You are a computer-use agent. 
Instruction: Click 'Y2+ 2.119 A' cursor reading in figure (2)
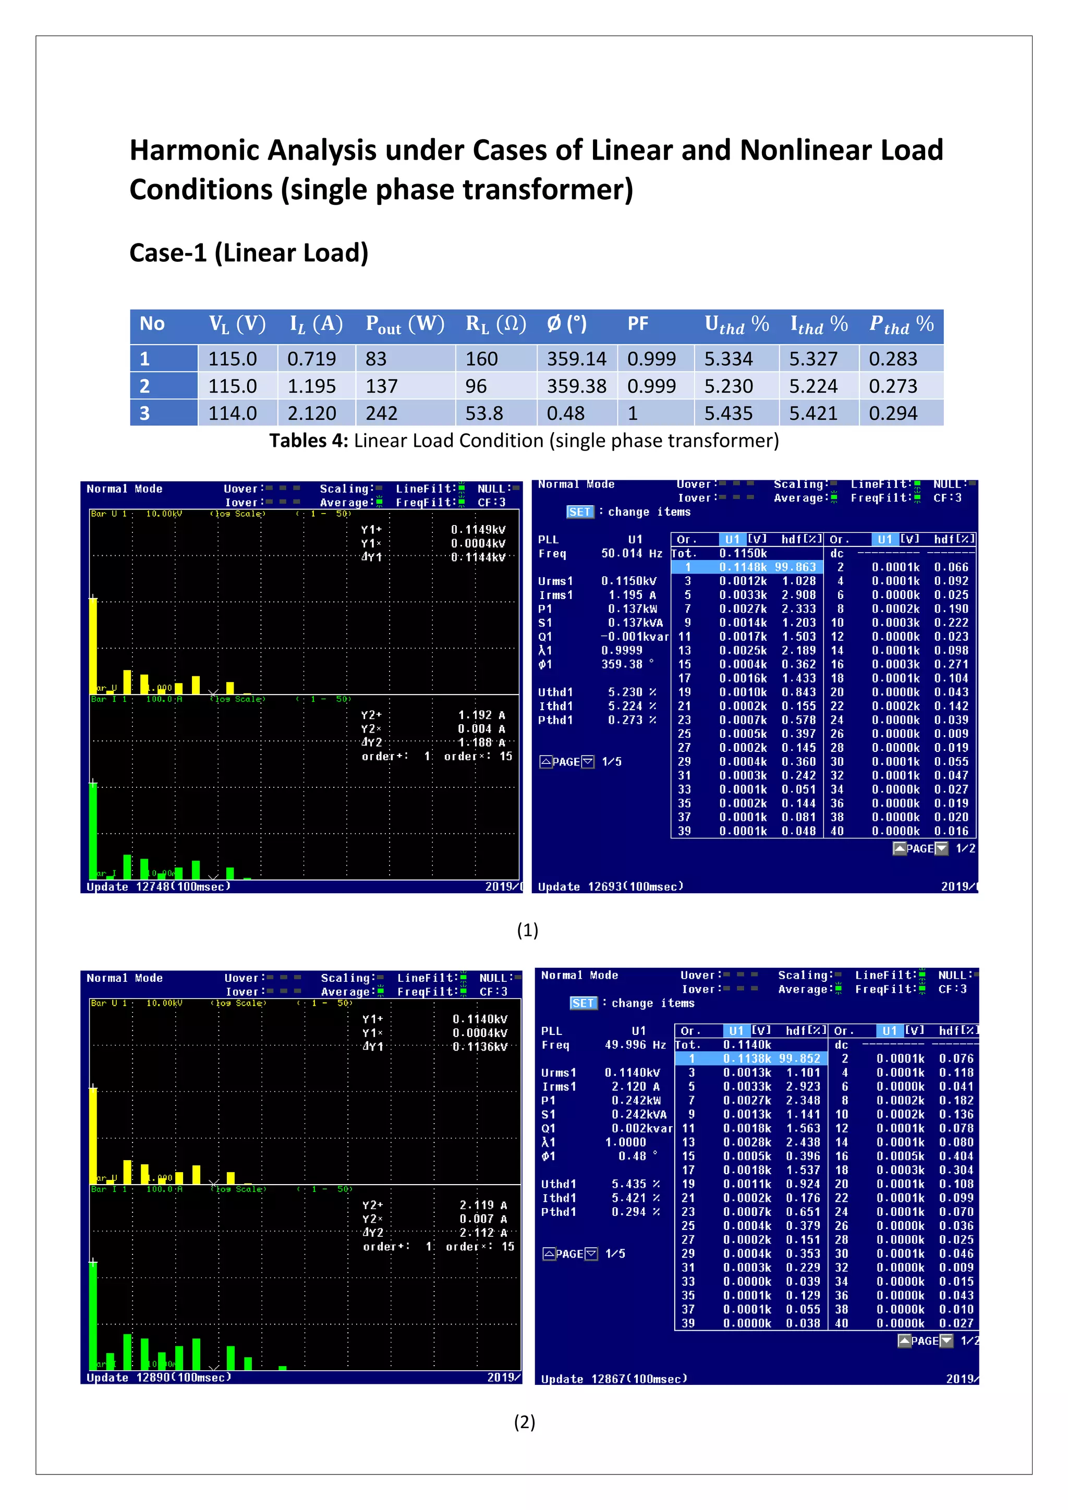tap(435, 1205)
